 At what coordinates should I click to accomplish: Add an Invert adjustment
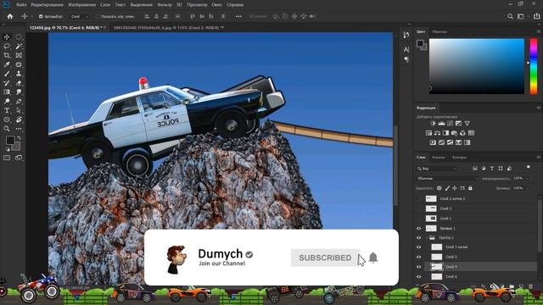(433, 142)
